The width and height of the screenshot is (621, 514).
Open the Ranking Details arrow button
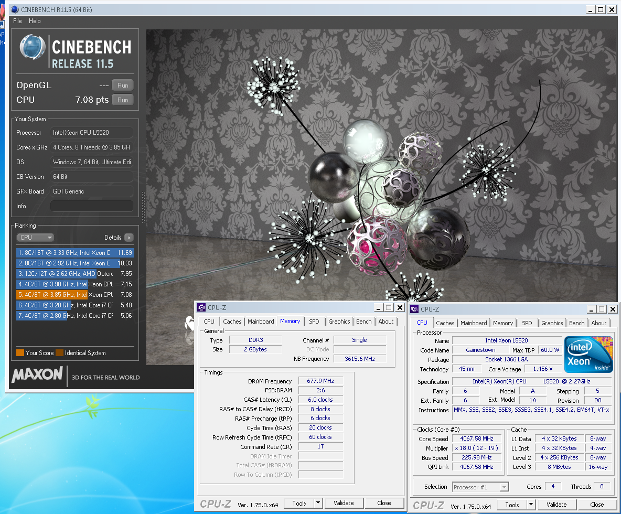(129, 238)
